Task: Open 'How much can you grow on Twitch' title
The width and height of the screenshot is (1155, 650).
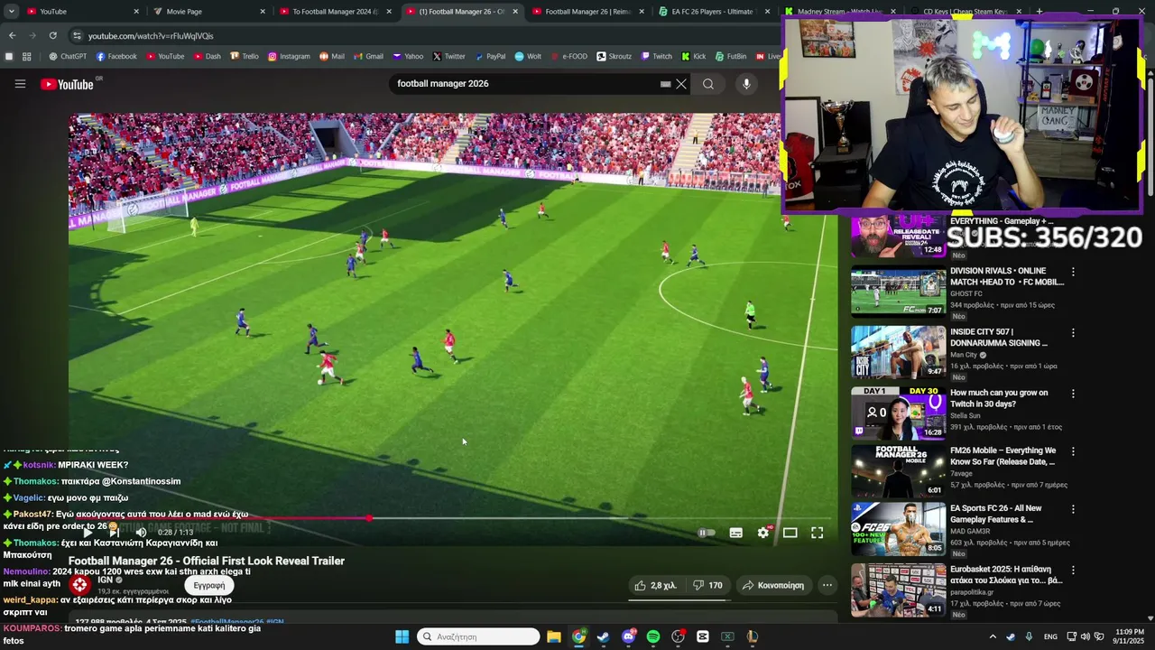Action: (x=999, y=398)
